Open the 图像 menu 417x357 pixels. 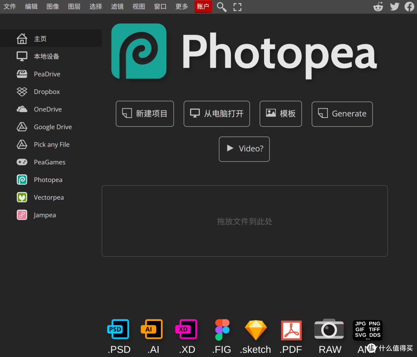(x=53, y=7)
